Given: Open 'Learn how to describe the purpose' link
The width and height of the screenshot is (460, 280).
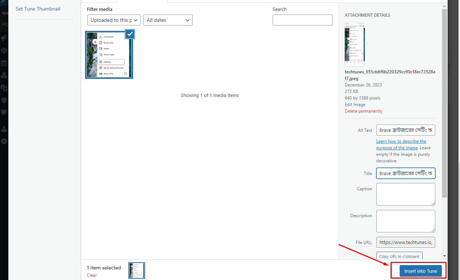Looking at the screenshot, I should tap(401, 145).
